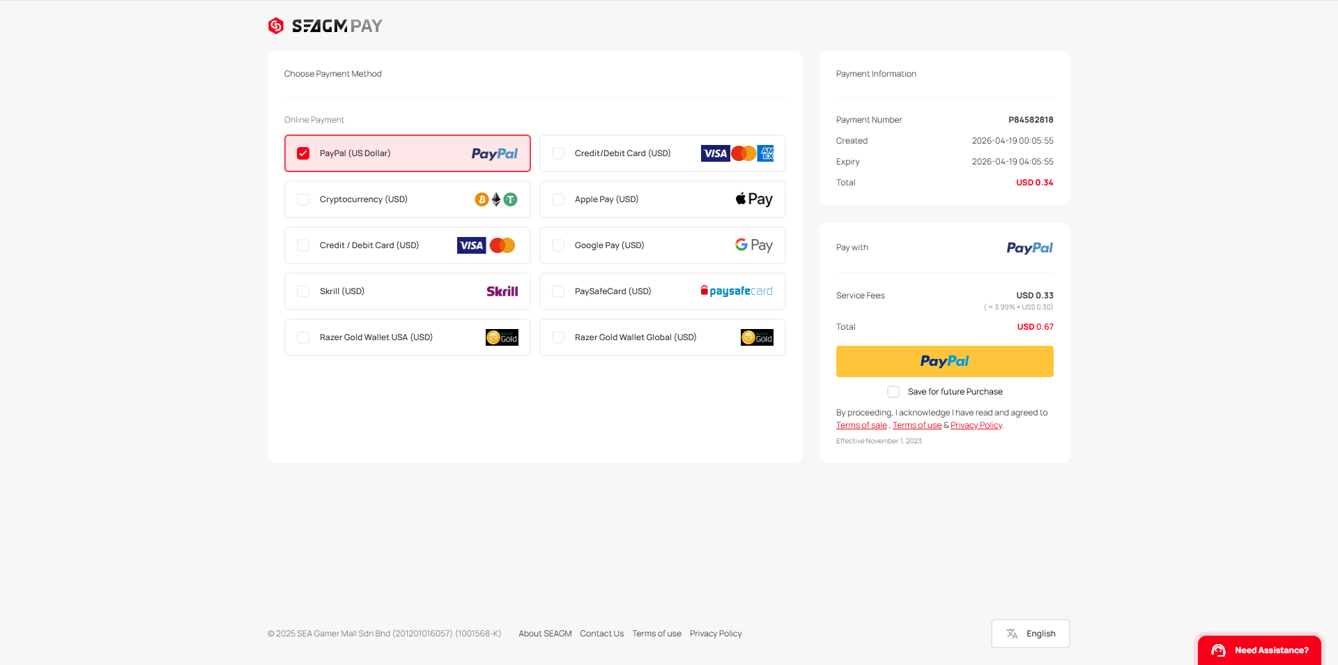Click the expiry time 2026-04-19 04:05:55
This screenshot has width=1338, height=665.
(x=1013, y=162)
